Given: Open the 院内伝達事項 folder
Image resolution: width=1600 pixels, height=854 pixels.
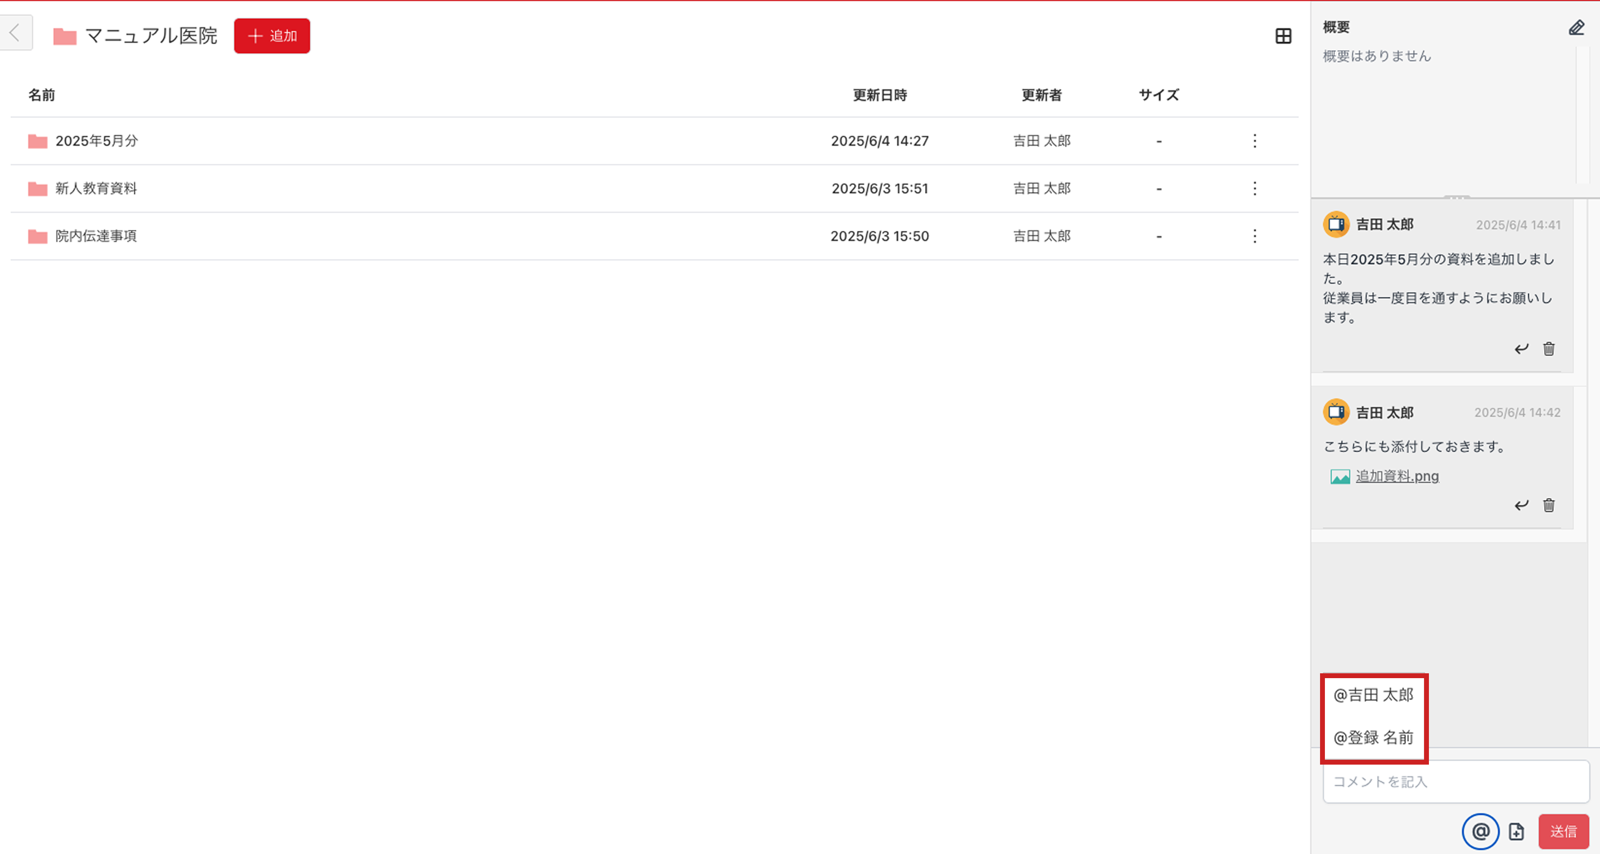Looking at the screenshot, I should click(96, 236).
